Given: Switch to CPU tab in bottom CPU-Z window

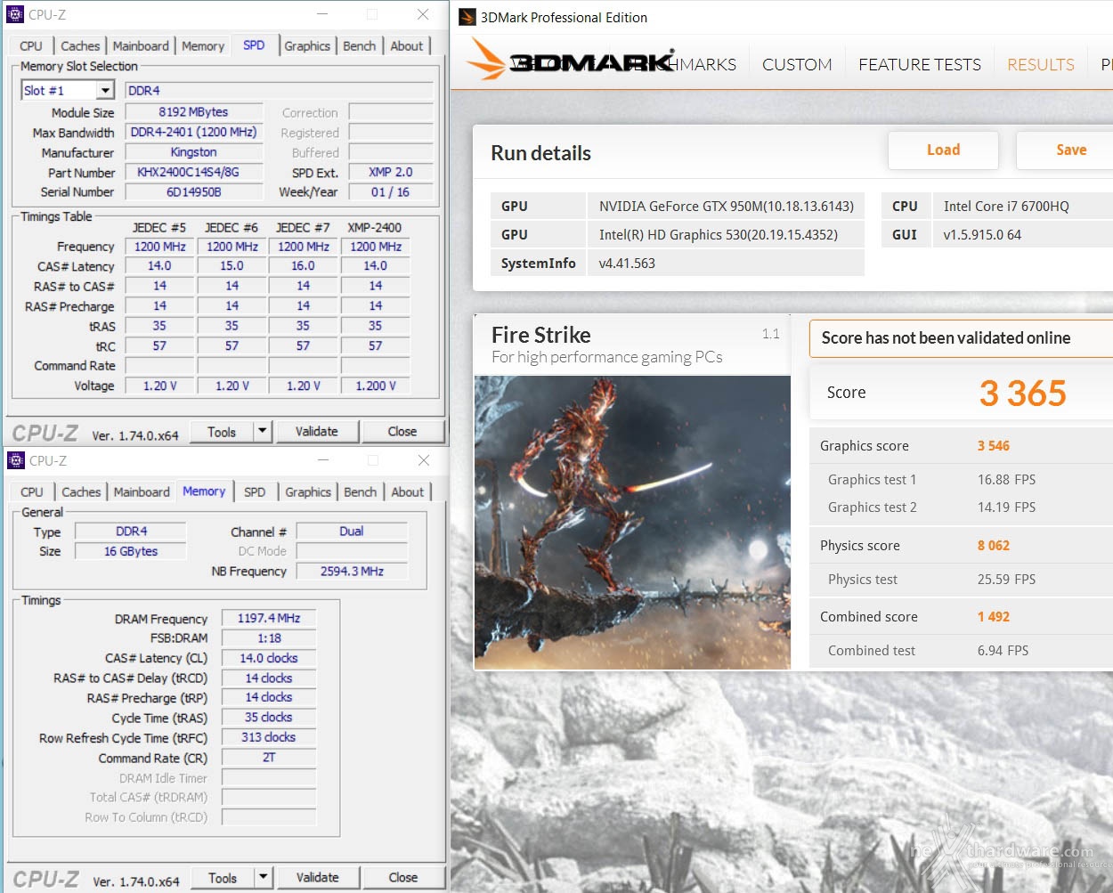Looking at the screenshot, I should 32,492.
